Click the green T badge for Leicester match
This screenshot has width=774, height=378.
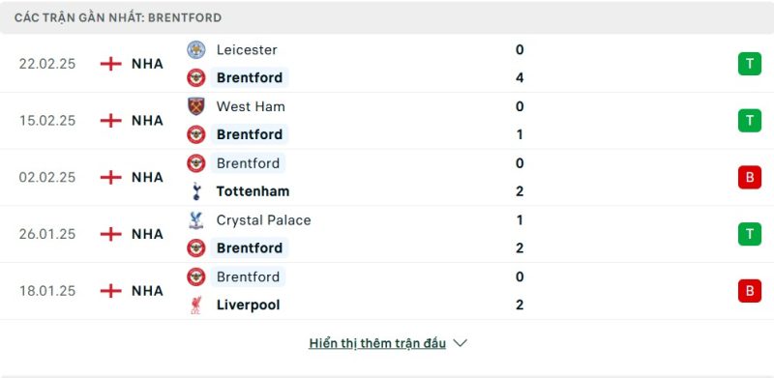point(749,64)
